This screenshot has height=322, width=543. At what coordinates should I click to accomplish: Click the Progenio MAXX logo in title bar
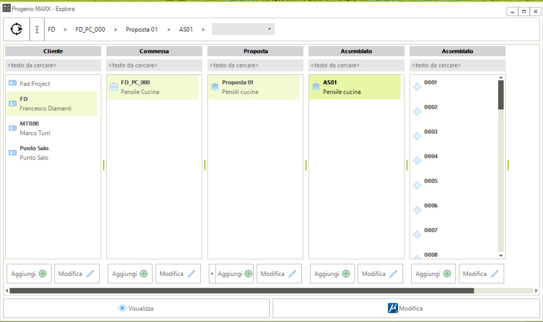(6, 8)
